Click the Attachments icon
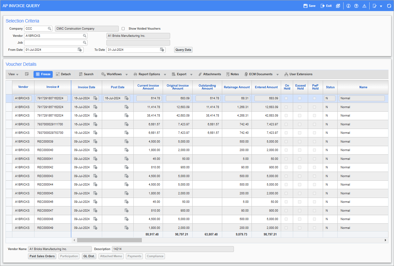This screenshot has height=266, width=394. 210,74
